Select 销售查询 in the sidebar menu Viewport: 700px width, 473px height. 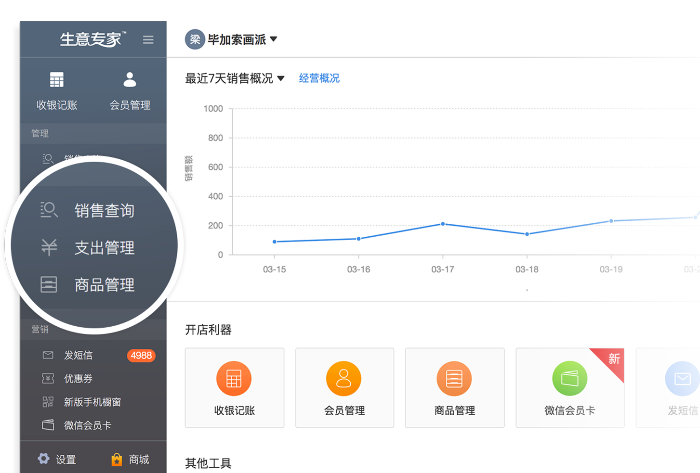click(x=104, y=210)
